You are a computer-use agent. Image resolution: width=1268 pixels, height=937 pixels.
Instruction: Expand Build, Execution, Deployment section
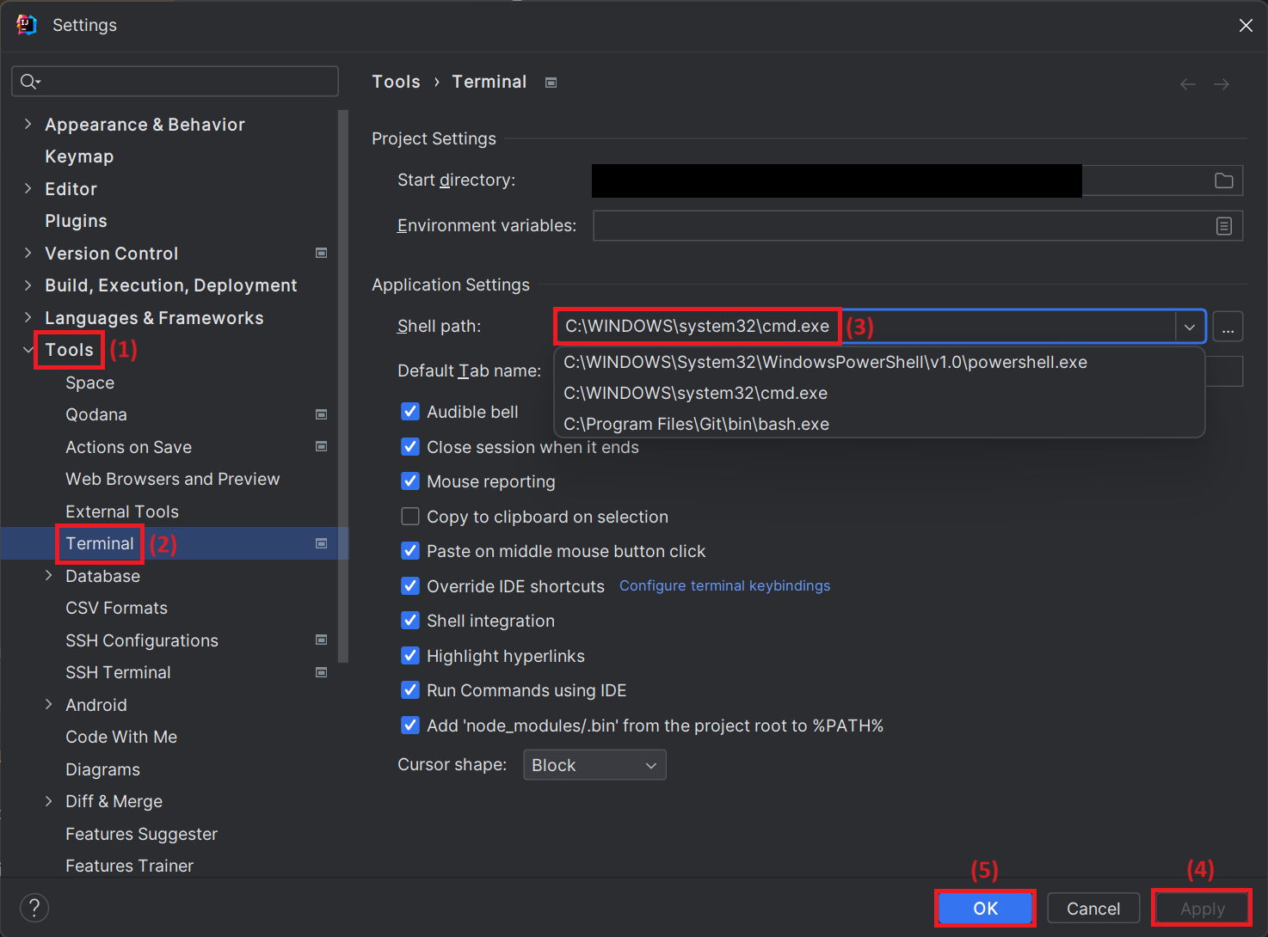coord(28,285)
